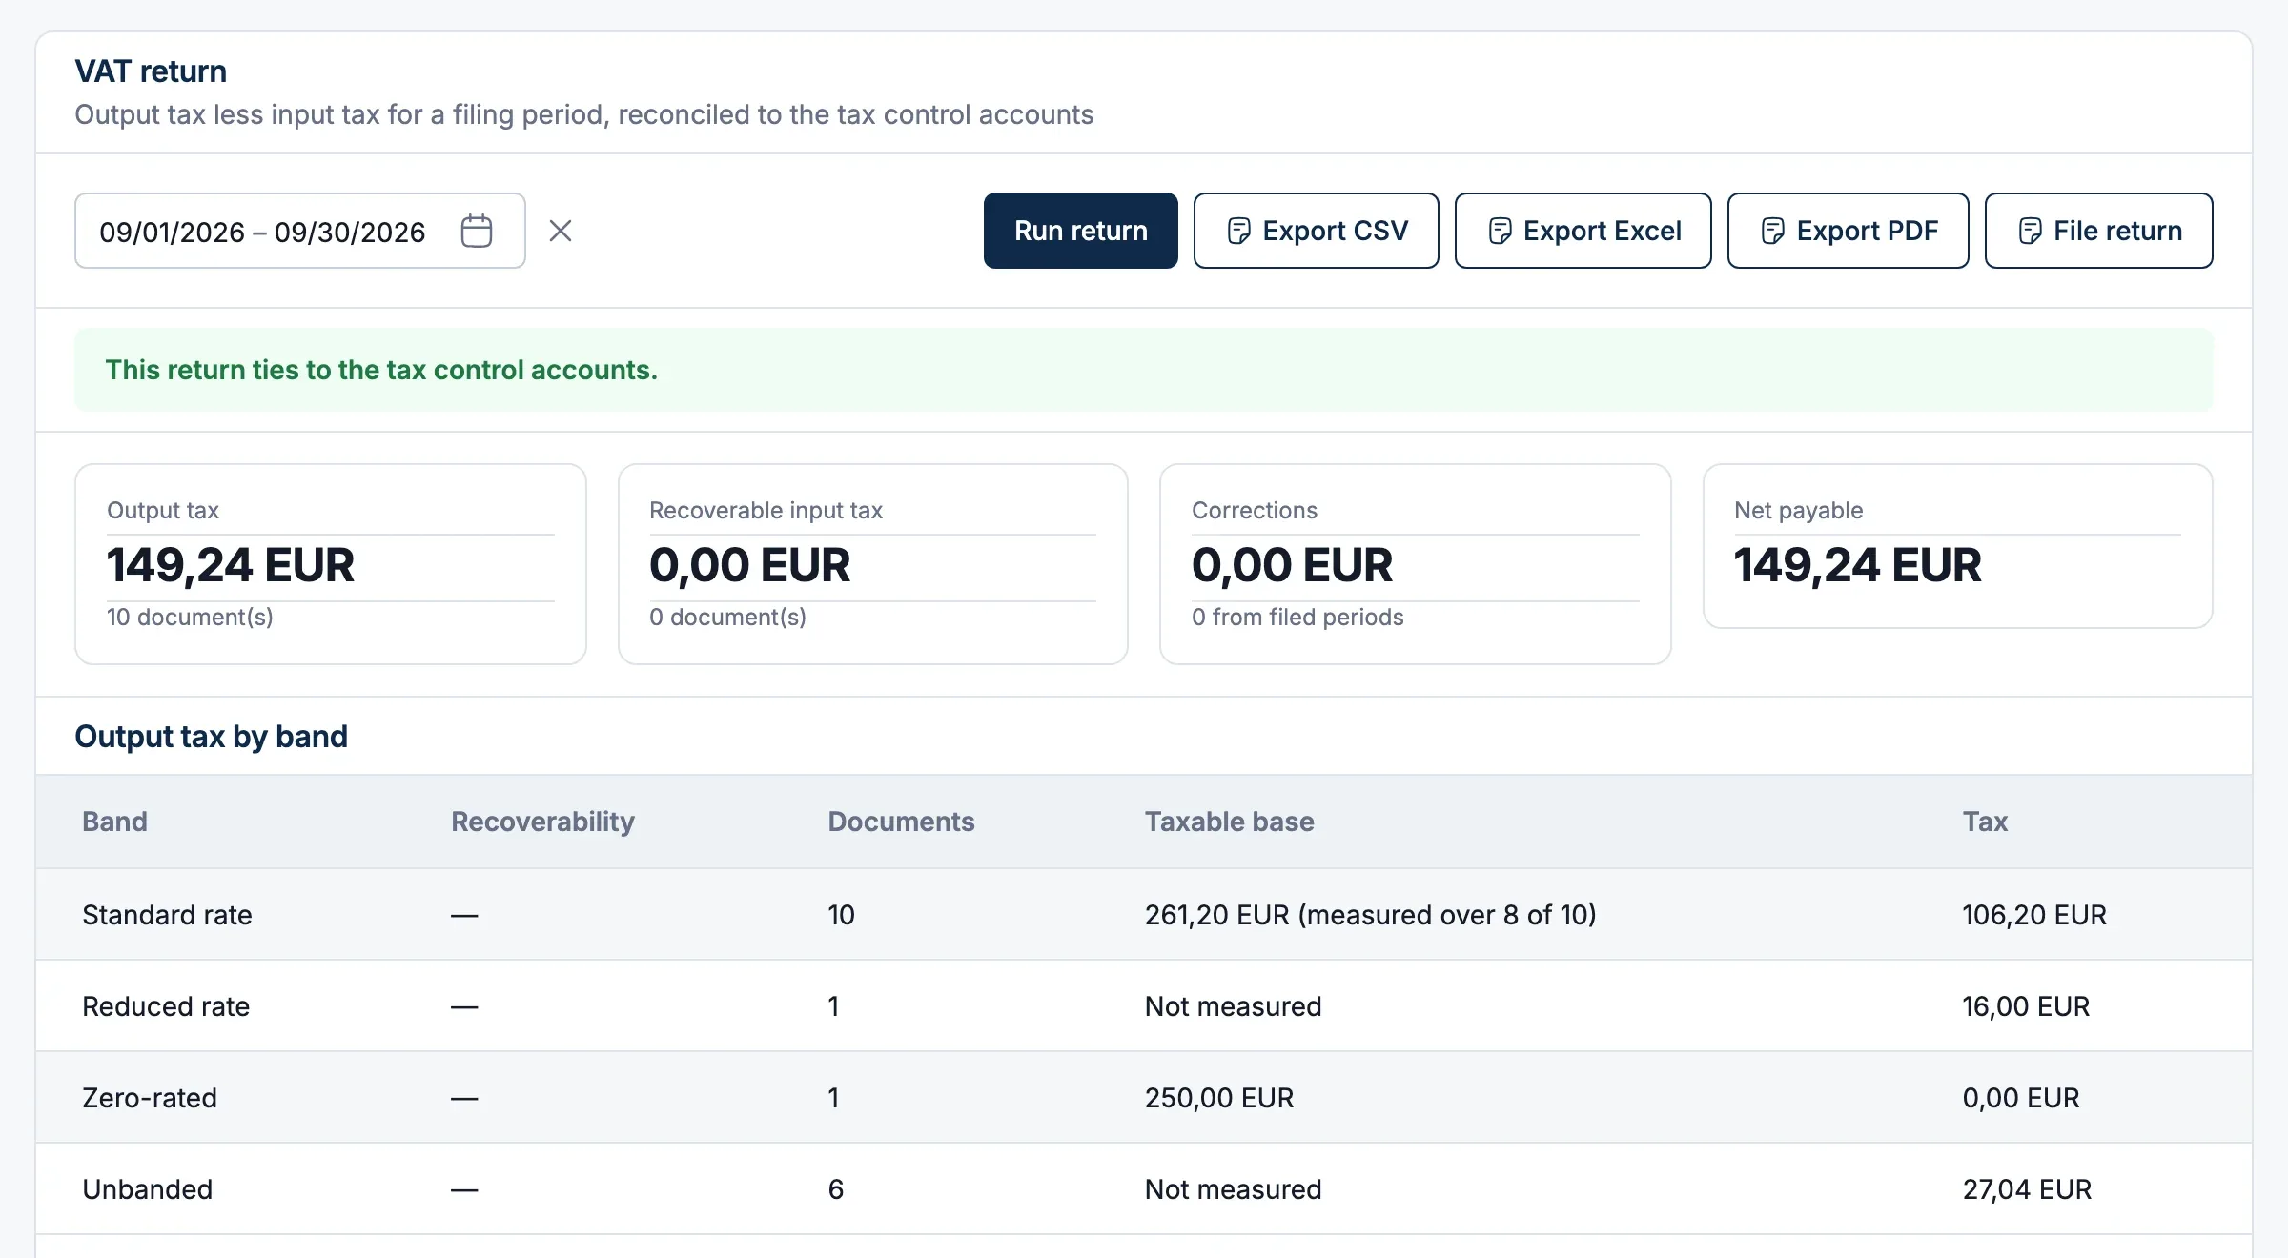Image resolution: width=2288 pixels, height=1258 pixels.
Task: Click the 106,20 EUR tax cell
Action: (2033, 915)
